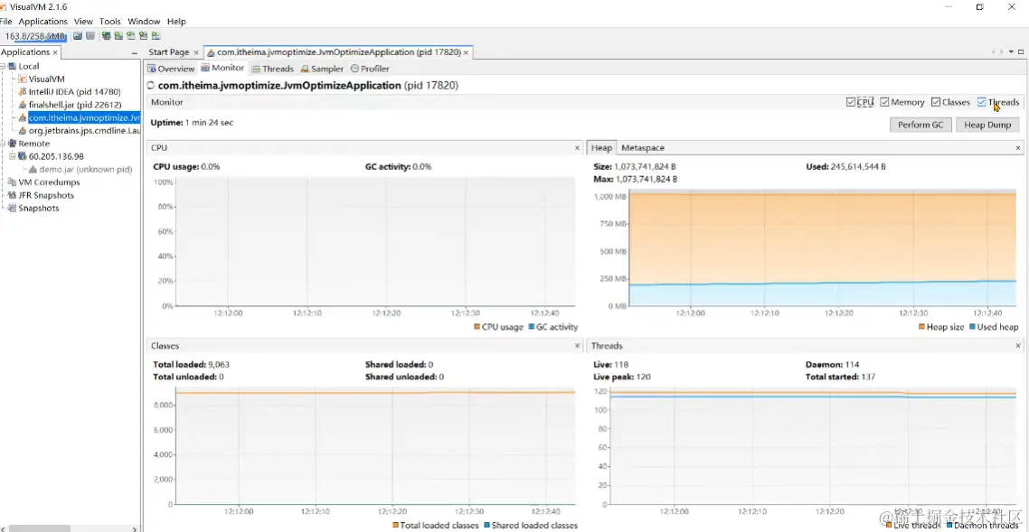Open the View menu

point(83,22)
